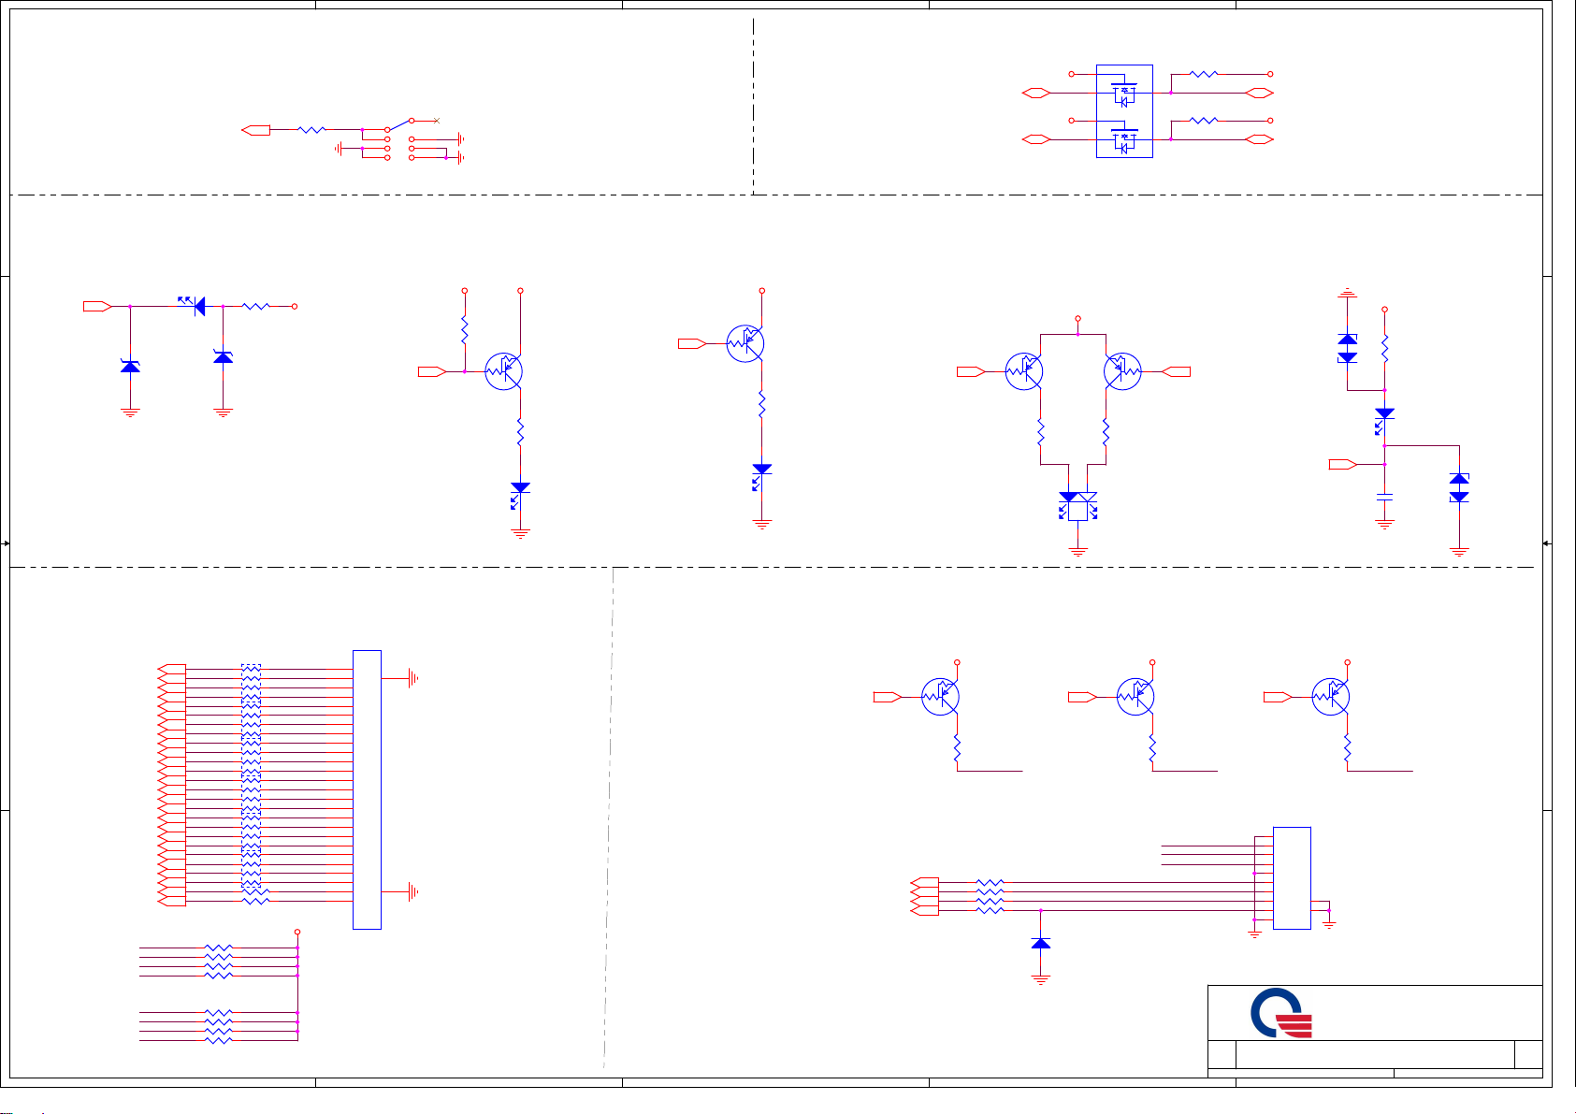1576x1114 pixels.
Task: Select the rightmost transistor in the bottom row
Action: click(1330, 697)
